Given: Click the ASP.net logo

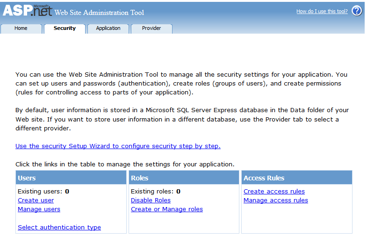Looking at the screenshot, I should [27, 10].
